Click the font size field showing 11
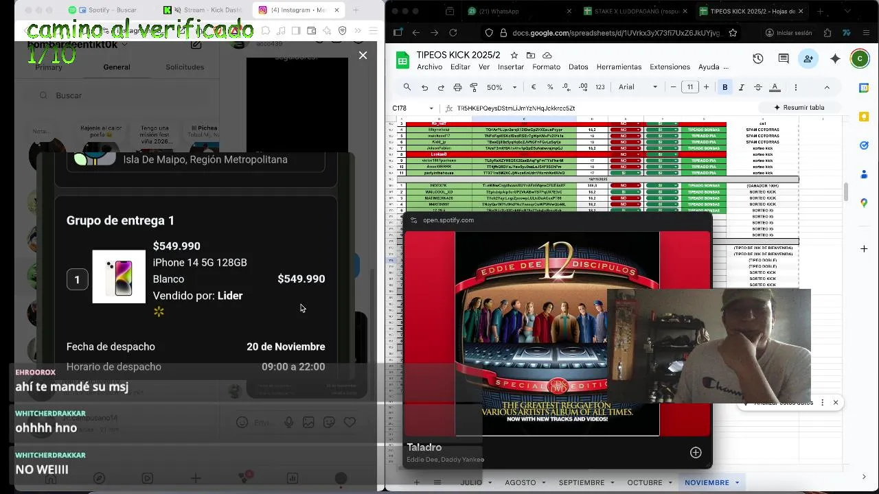This screenshot has height=494, width=879. point(689,87)
